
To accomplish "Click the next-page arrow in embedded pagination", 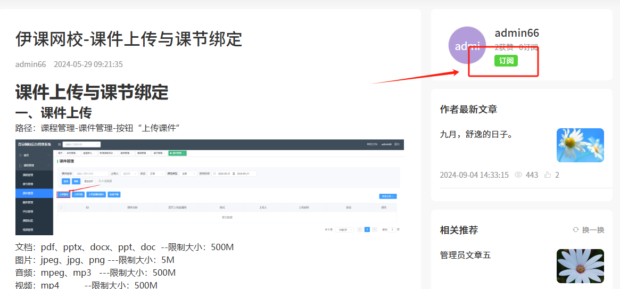I will [374, 229].
